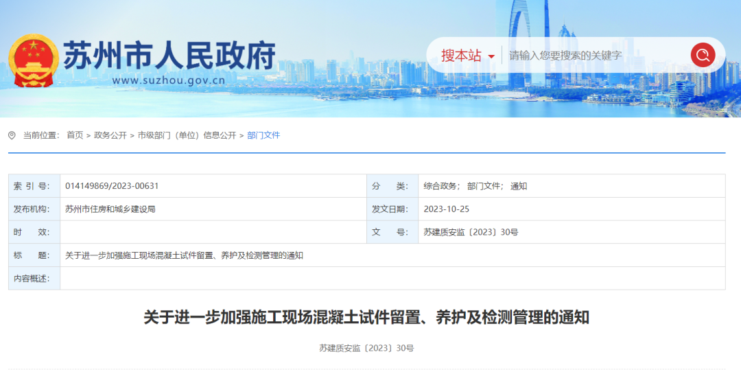Click the 文号 label cell
The image size is (741, 370).
(392, 233)
